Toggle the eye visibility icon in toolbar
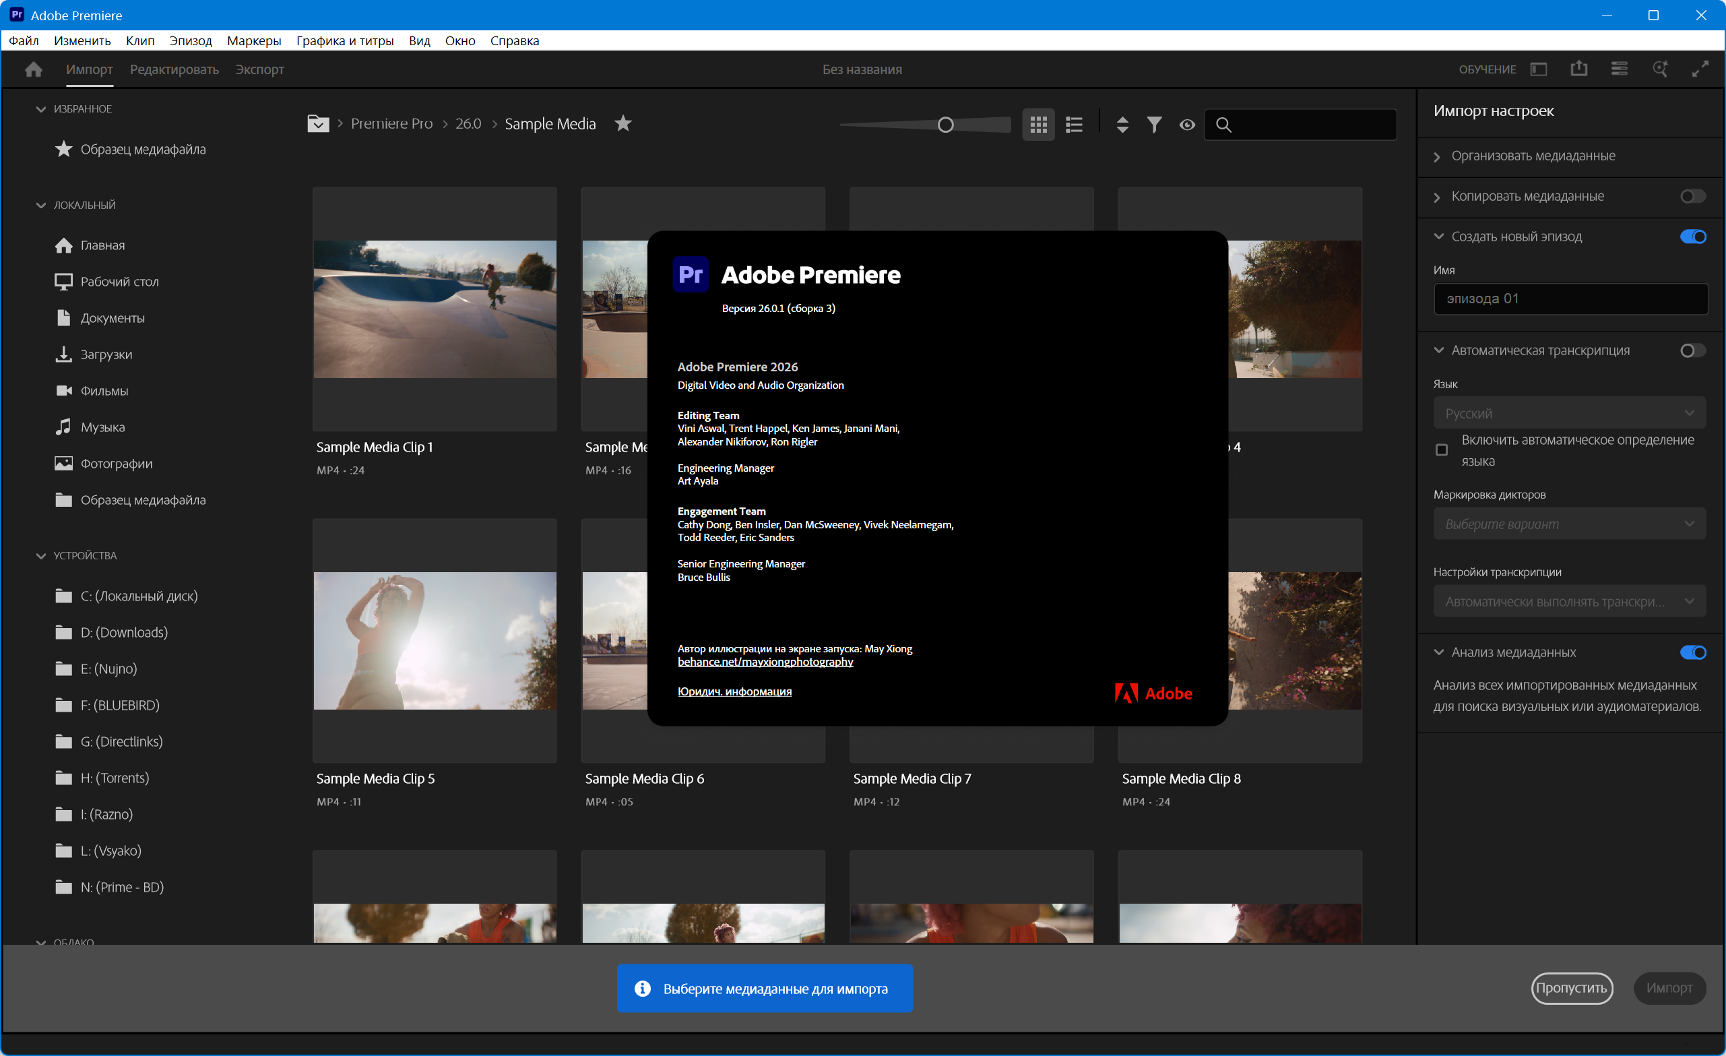 point(1186,125)
